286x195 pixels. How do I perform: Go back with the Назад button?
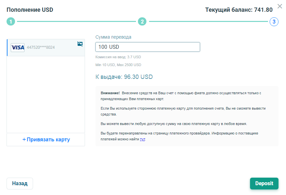click(x=20, y=183)
